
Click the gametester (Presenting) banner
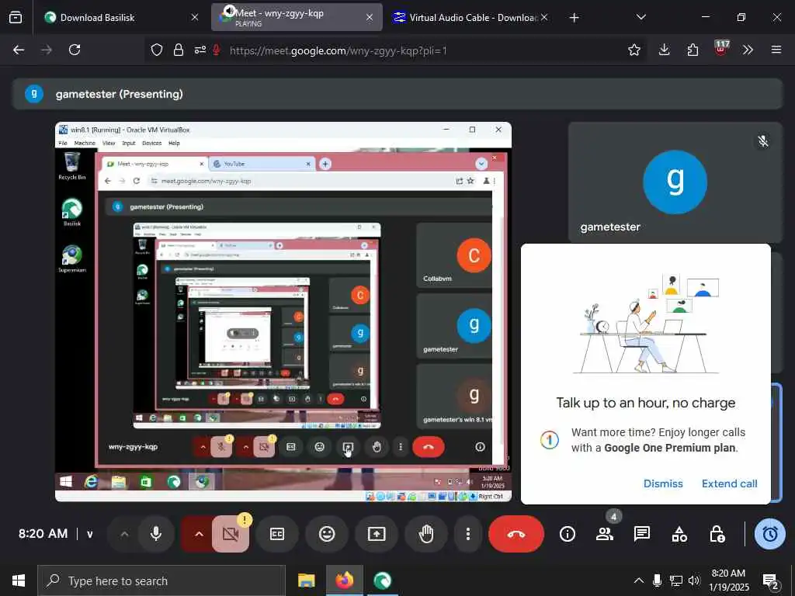coord(397,94)
